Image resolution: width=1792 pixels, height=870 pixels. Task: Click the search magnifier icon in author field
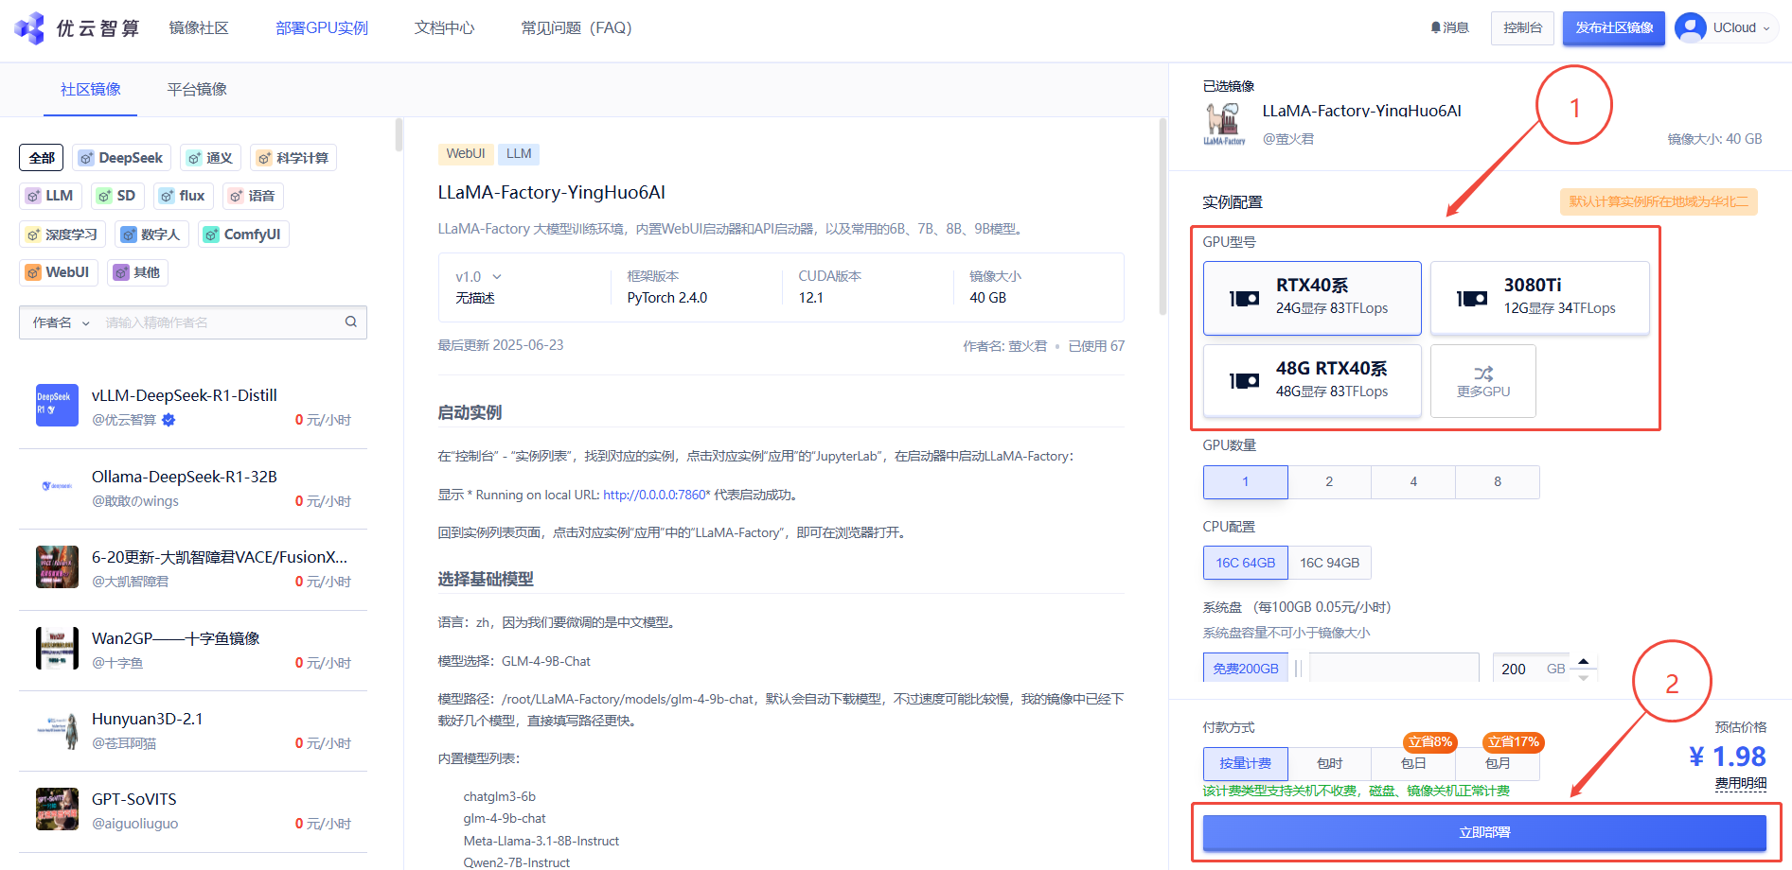[351, 322]
